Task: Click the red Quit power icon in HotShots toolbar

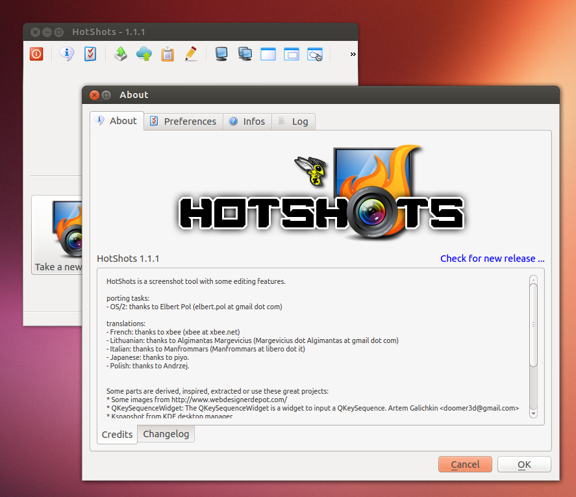Action: click(36, 54)
